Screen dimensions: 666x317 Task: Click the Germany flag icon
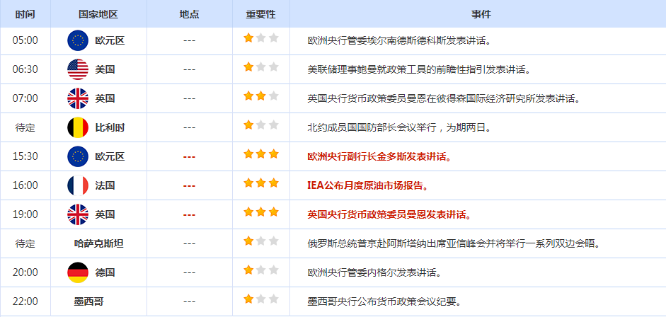coord(77,272)
